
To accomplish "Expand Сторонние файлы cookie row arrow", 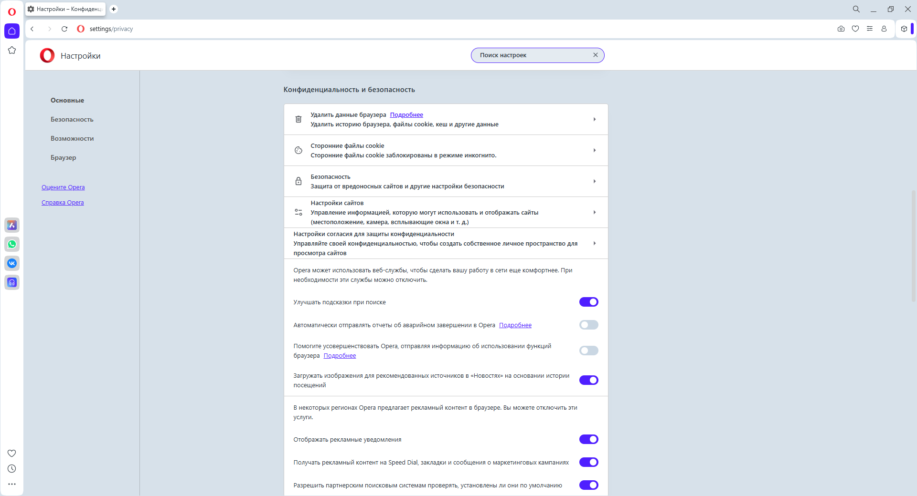I will pyautogui.click(x=595, y=150).
